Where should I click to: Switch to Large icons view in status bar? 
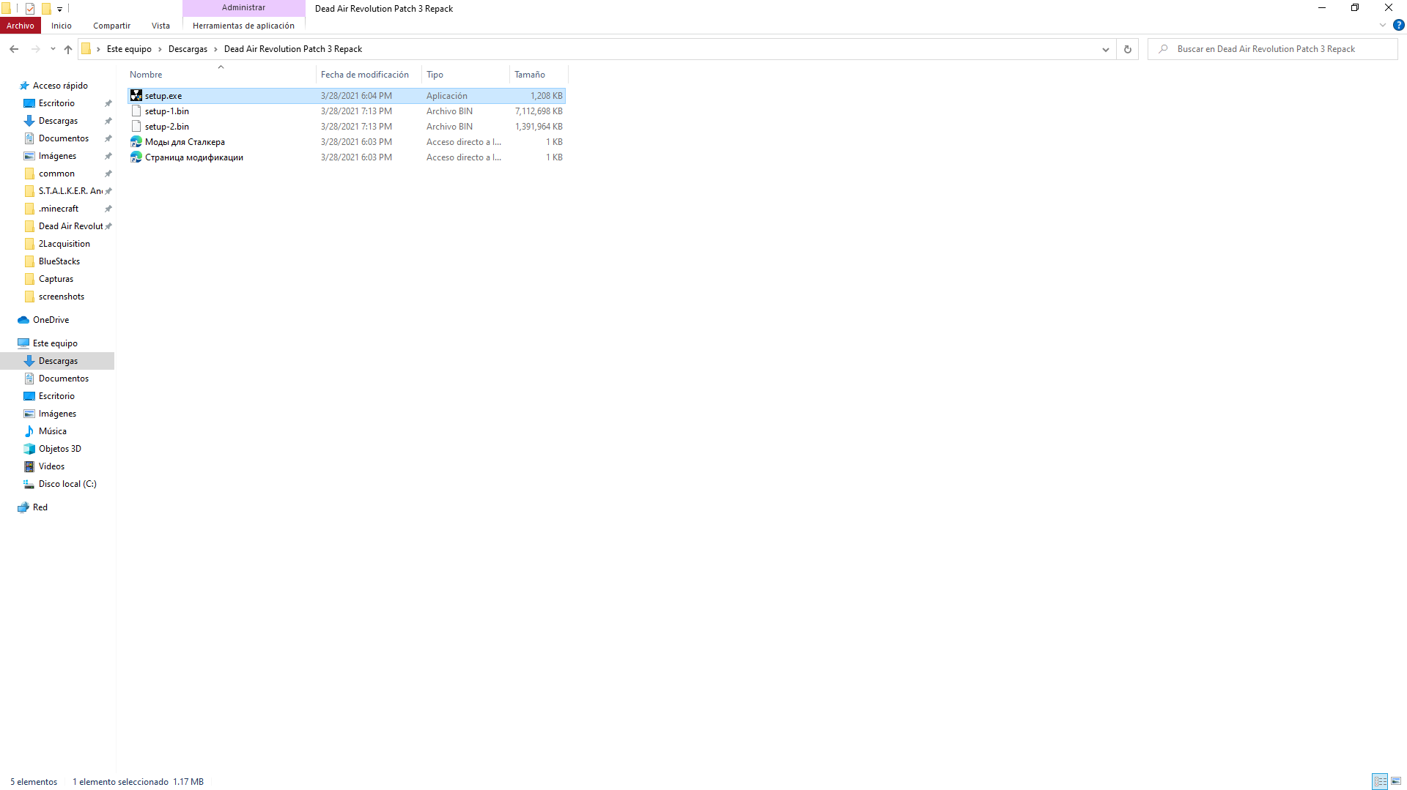click(1396, 781)
